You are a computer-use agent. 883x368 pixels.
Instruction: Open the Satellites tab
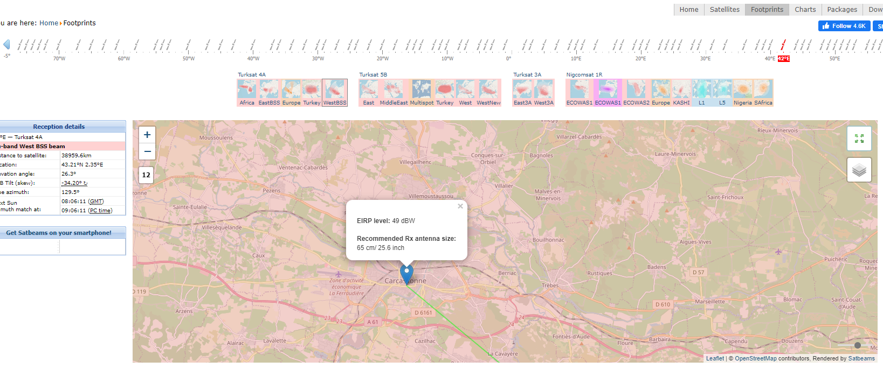tap(725, 10)
